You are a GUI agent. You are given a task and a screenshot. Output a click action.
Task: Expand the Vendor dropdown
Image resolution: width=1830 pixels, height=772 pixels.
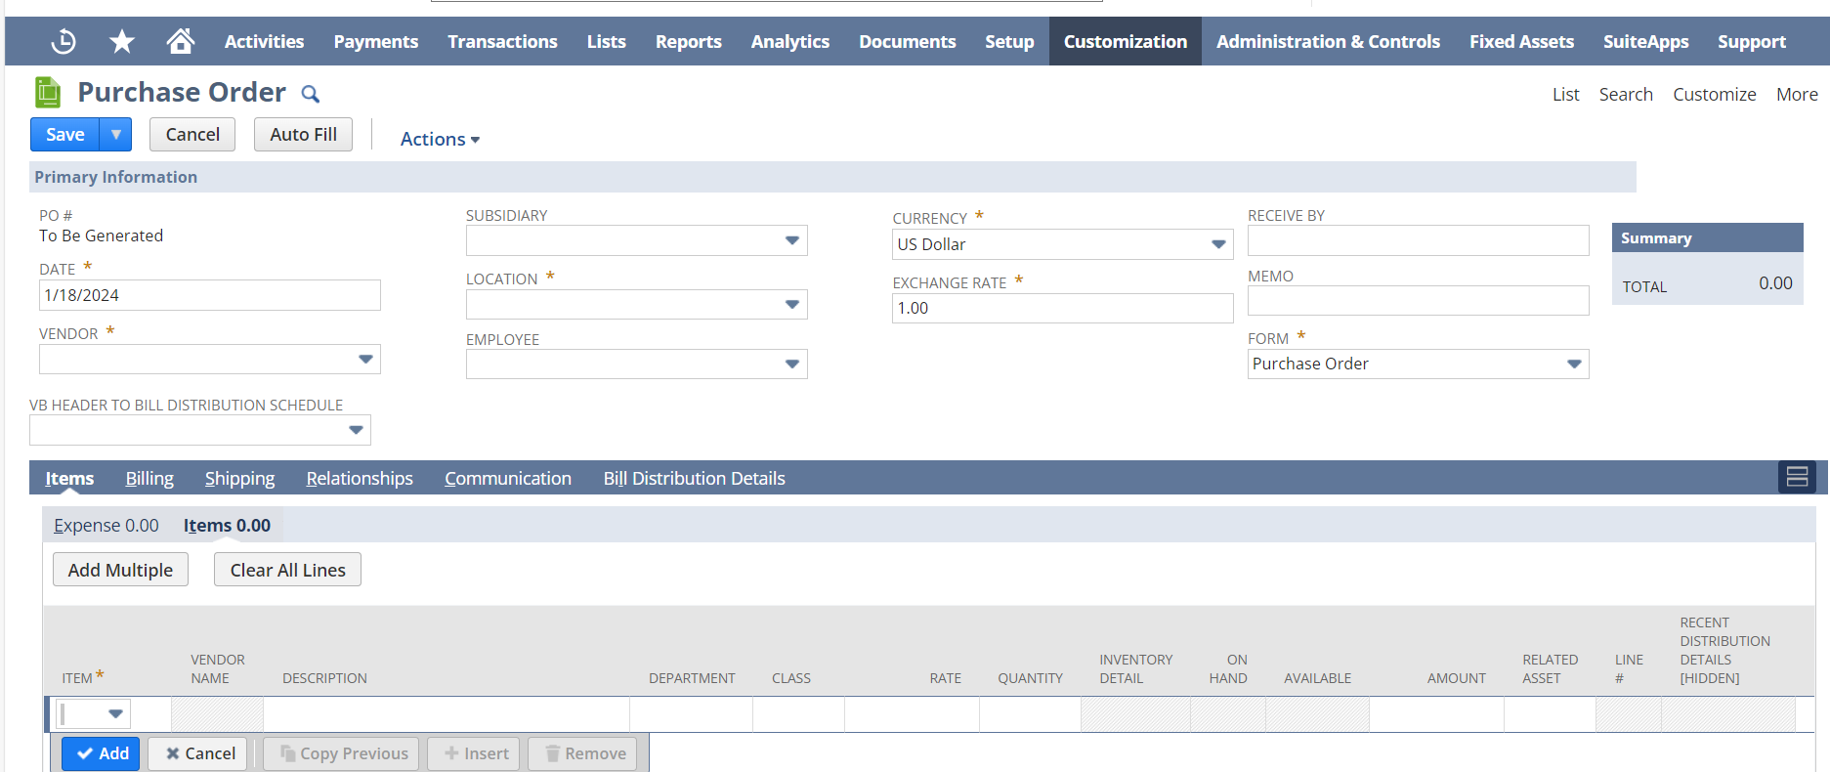365,360
